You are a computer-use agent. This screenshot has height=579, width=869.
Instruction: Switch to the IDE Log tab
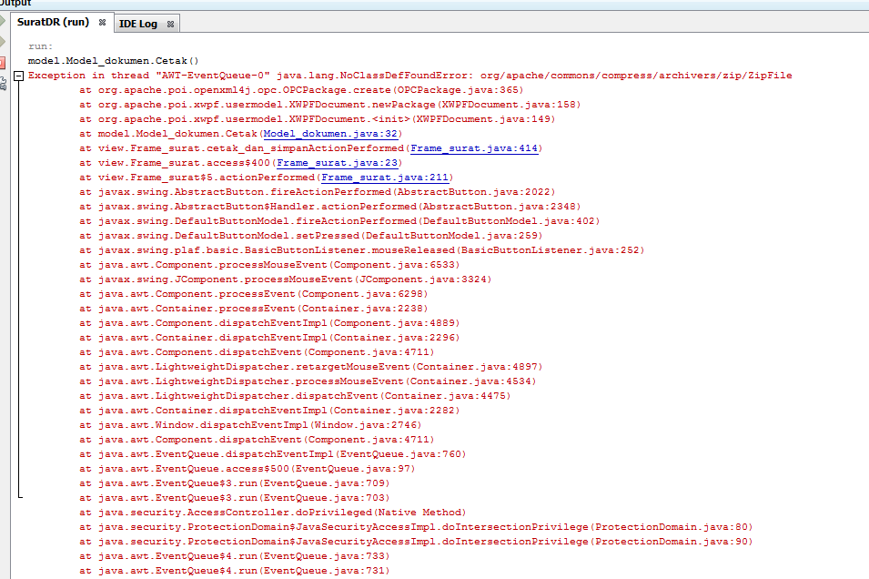click(x=136, y=24)
